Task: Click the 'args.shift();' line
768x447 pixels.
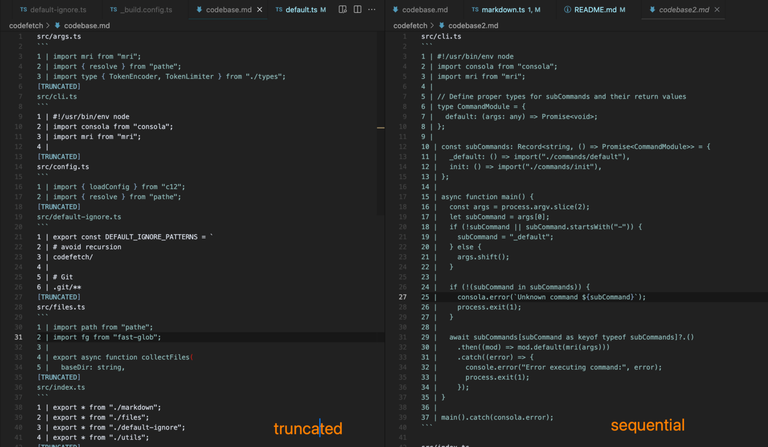Action: [465, 257]
